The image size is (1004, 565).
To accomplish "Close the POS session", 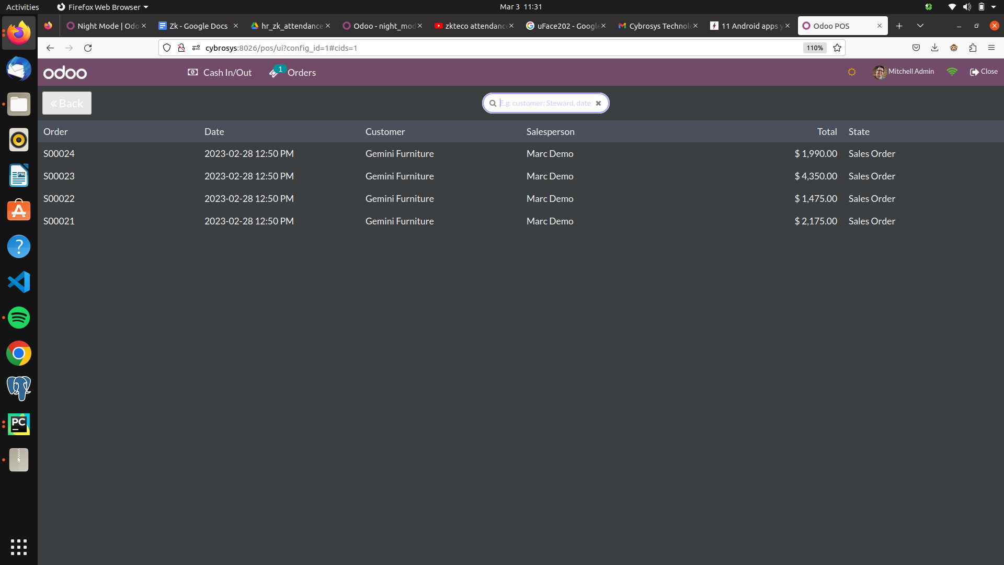I will click(x=984, y=72).
